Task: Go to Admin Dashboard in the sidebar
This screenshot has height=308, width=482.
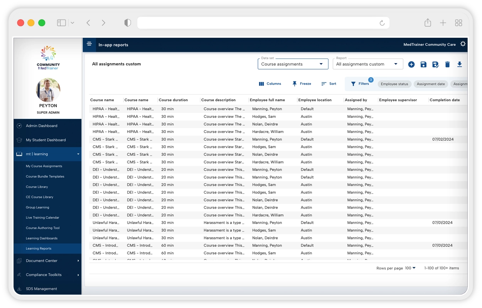Action: click(x=42, y=126)
